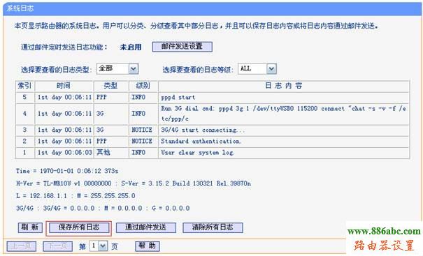This screenshot has height=256, width=423.
Task: Click the disabled 下一页 button
Action: tap(57, 246)
